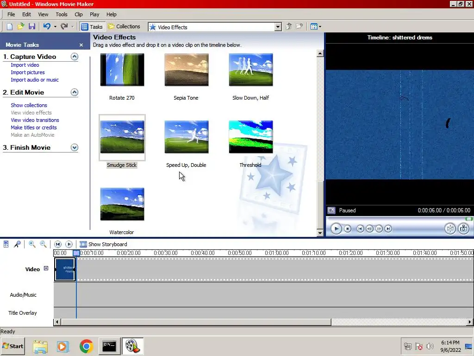Screen dimensions: 474x356
Task: Select the Smudge Stick effect thumbnail
Action: tap(122, 137)
